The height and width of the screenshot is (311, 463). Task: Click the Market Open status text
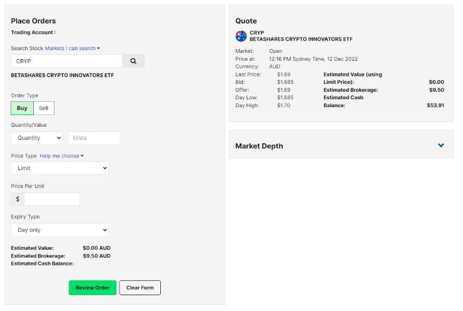pos(276,51)
